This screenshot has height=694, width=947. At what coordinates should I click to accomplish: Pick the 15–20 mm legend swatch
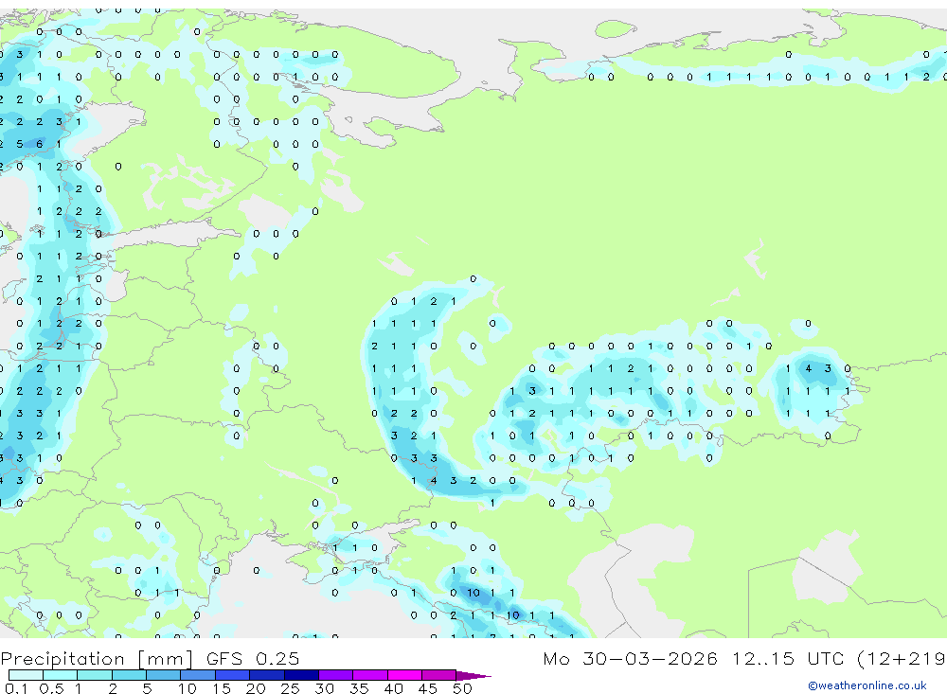pos(233,675)
